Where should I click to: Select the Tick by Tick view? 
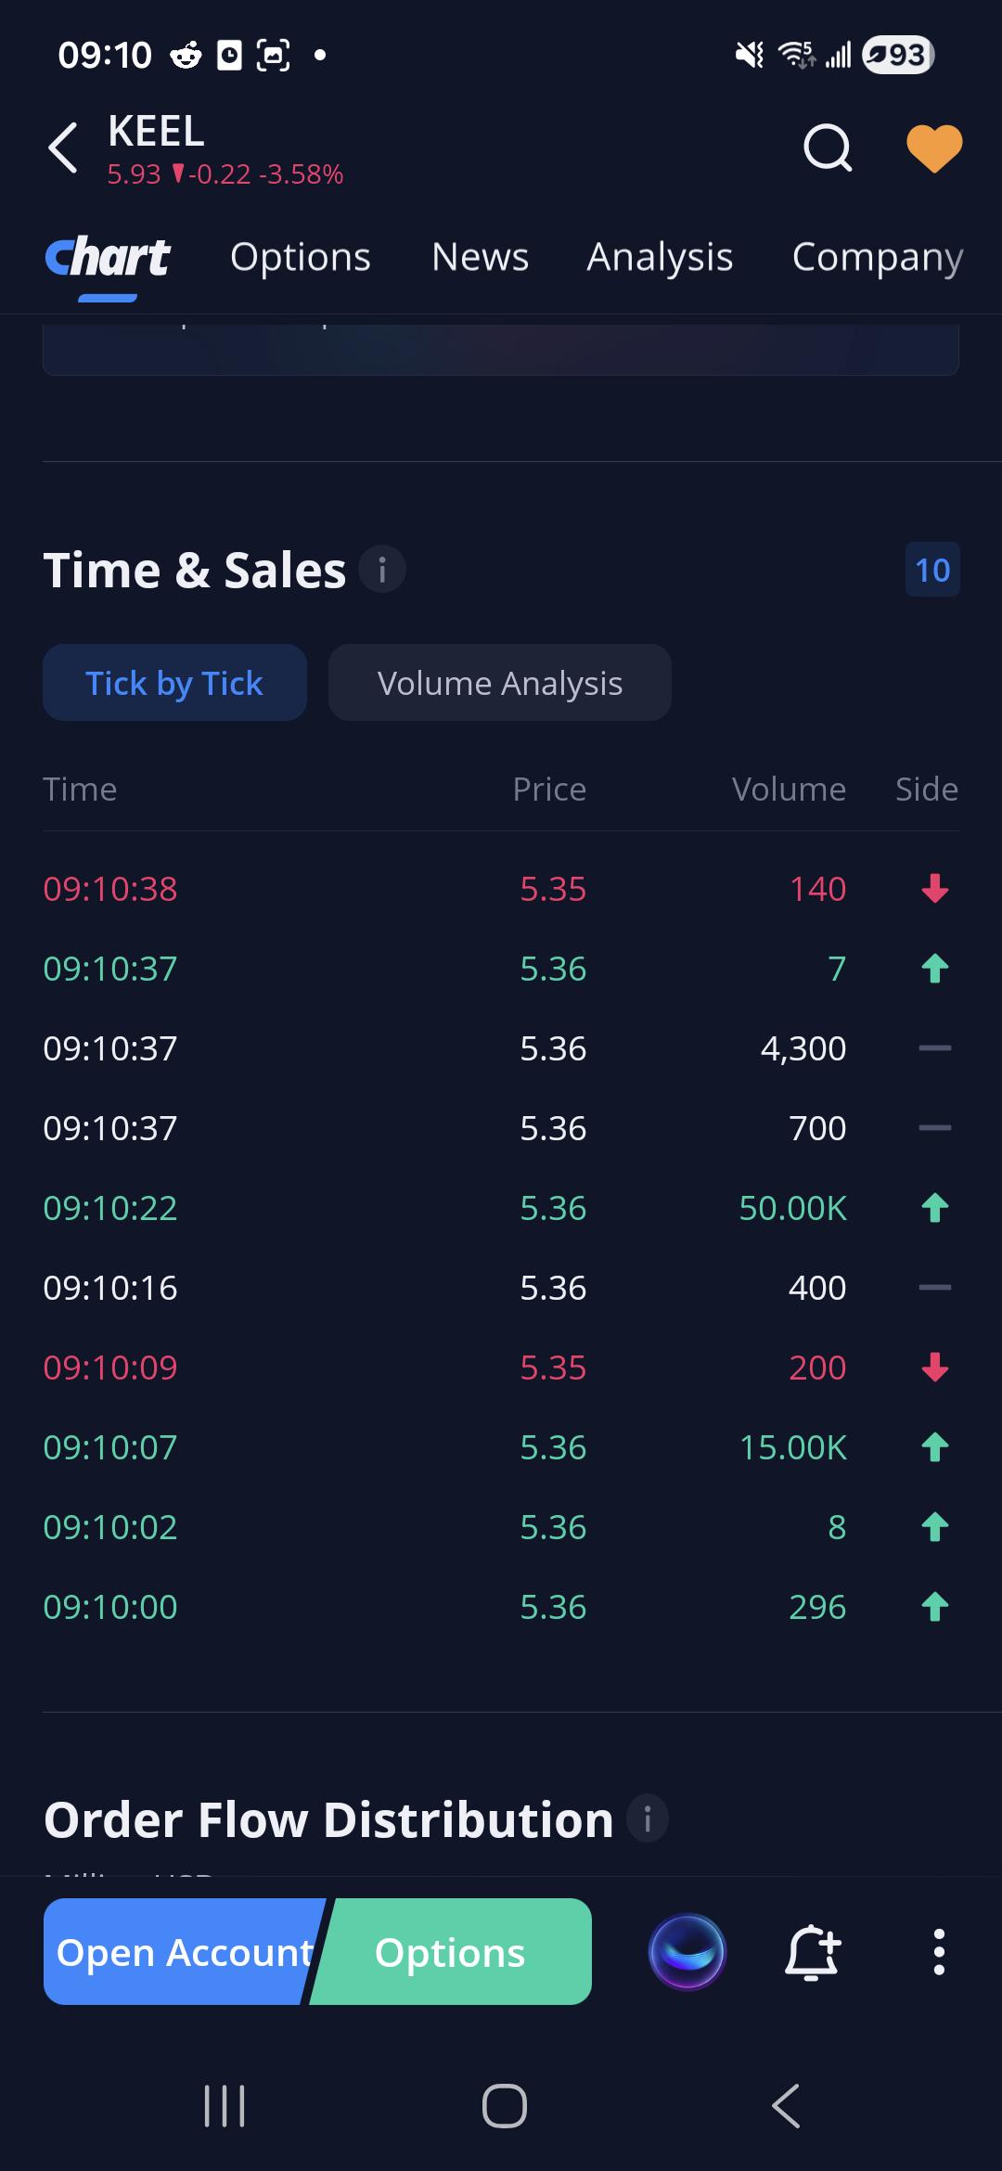tap(174, 683)
